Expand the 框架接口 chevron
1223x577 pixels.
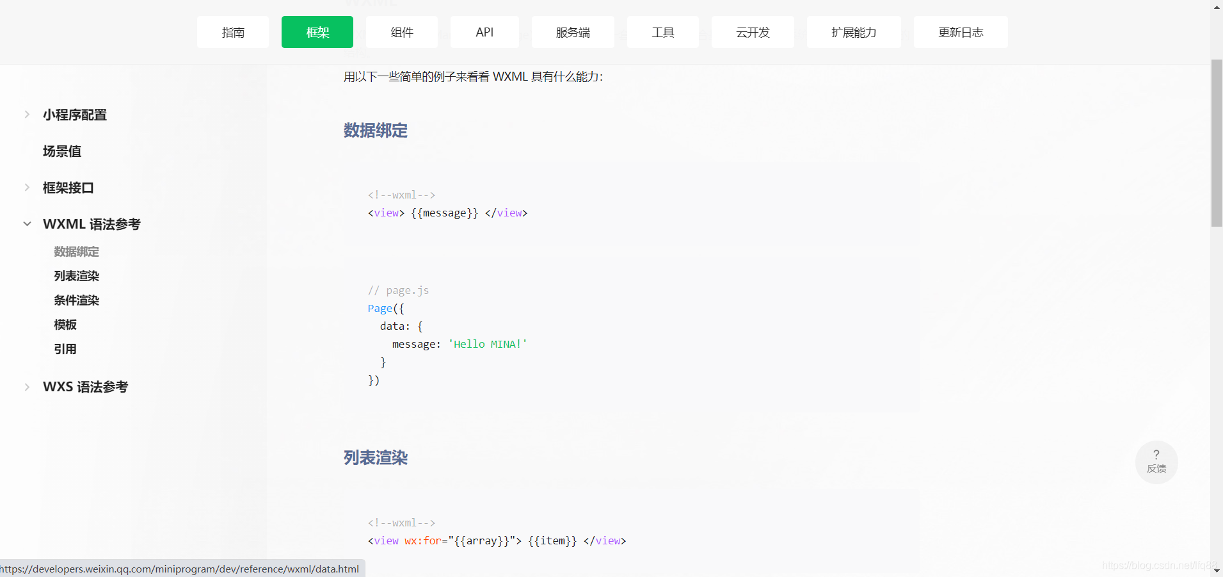tap(27, 188)
